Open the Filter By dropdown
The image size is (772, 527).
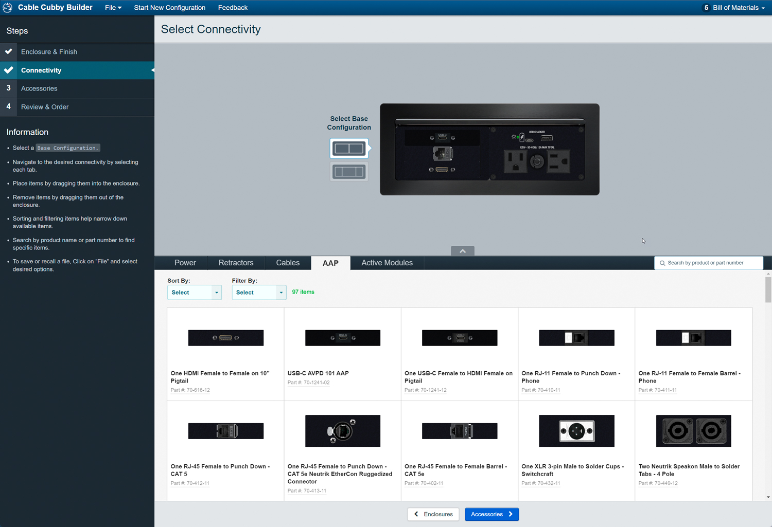[258, 293]
